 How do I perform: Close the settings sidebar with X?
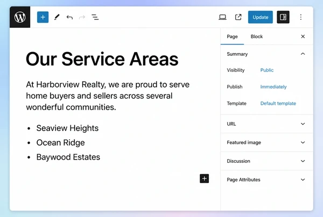pyautogui.click(x=303, y=37)
